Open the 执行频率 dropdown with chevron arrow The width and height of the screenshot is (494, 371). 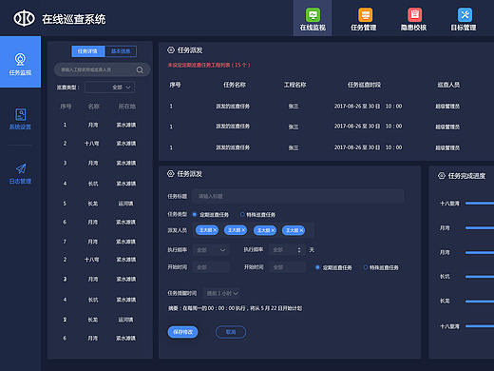pos(211,250)
